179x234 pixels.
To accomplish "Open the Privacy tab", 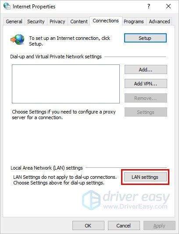I will pyautogui.click(x=57, y=21).
